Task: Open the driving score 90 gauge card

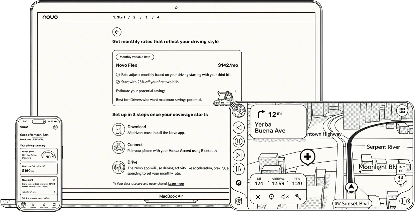Action: pyautogui.click(x=39, y=155)
